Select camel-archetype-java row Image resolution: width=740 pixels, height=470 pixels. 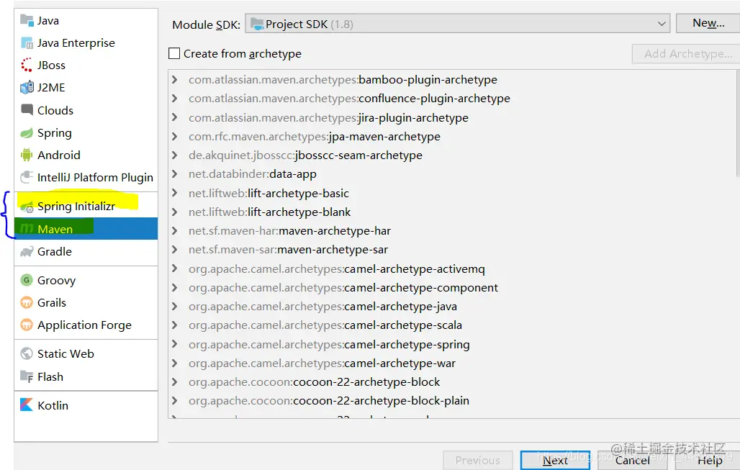click(x=452, y=306)
